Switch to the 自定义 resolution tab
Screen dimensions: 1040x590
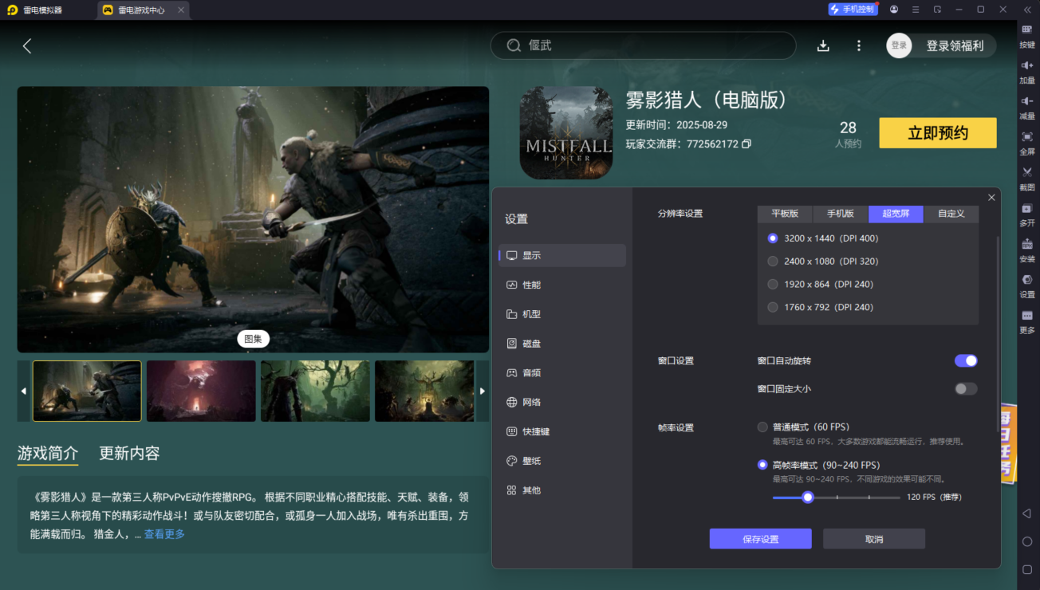[x=951, y=214]
